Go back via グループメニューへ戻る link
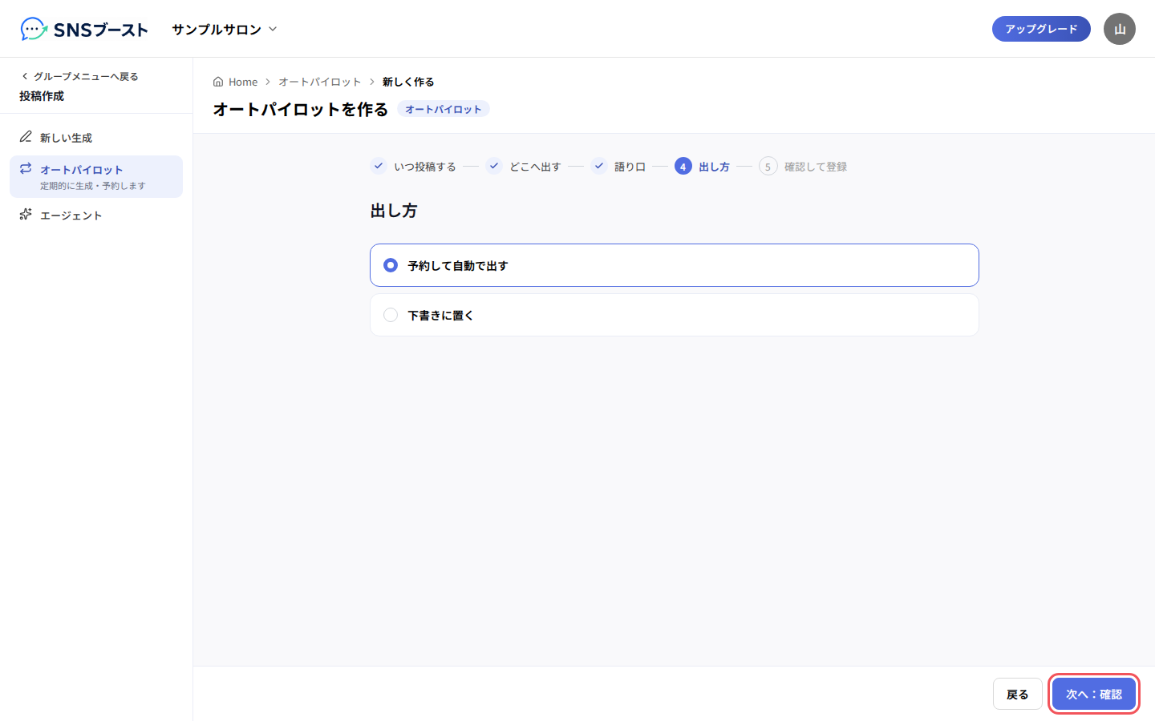Viewport: 1155px width, 721px height. [79, 76]
